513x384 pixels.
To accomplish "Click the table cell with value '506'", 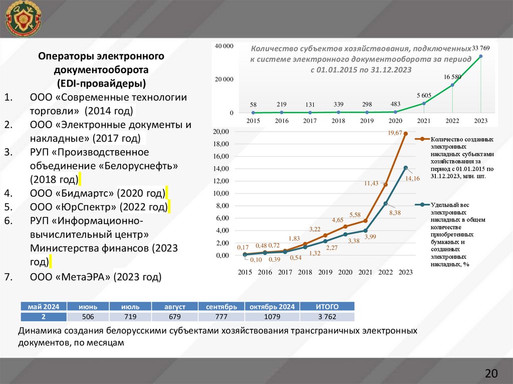I will pyautogui.click(x=88, y=316).
